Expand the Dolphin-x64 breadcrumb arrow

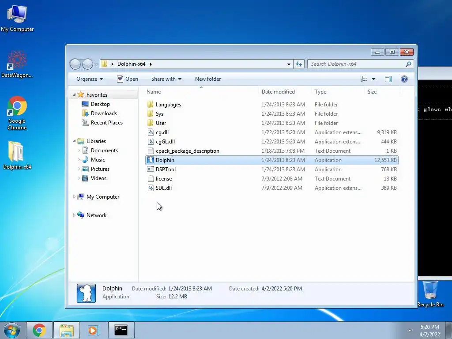click(151, 64)
